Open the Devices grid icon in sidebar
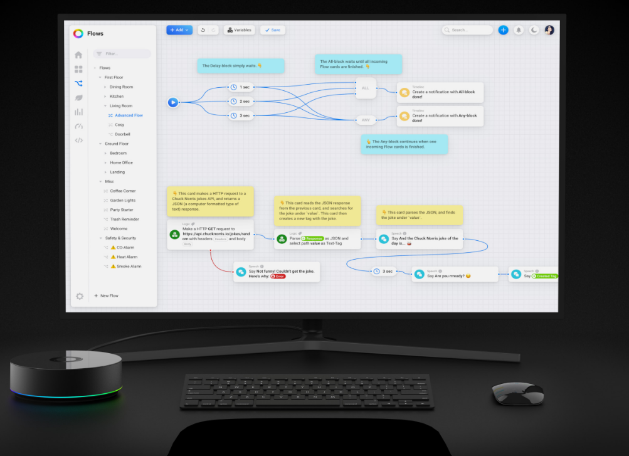The image size is (629, 456). pyautogui.click(x=78, y=69)
